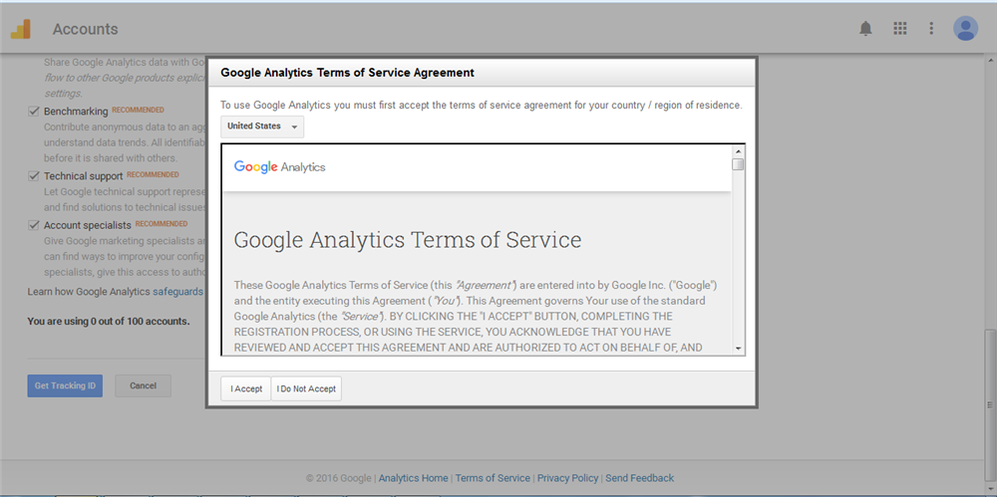Screen dimensions: 997x497
Task: Click the page scrollbar up arrow
Action: click(991, 61)
